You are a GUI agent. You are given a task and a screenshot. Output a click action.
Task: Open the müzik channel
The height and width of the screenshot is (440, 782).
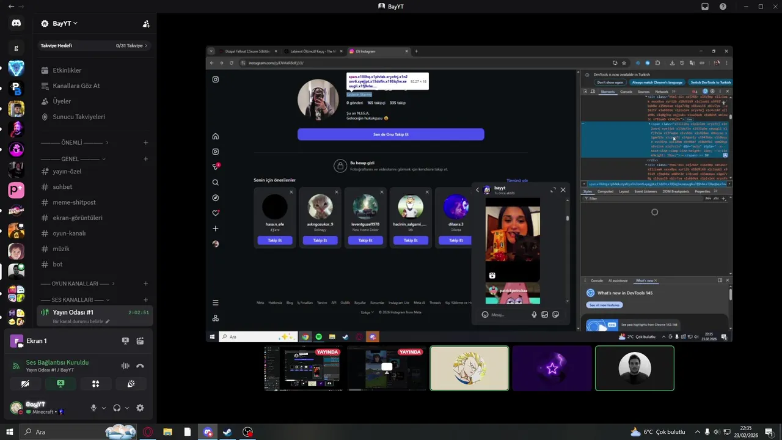(x=93, y=249)
